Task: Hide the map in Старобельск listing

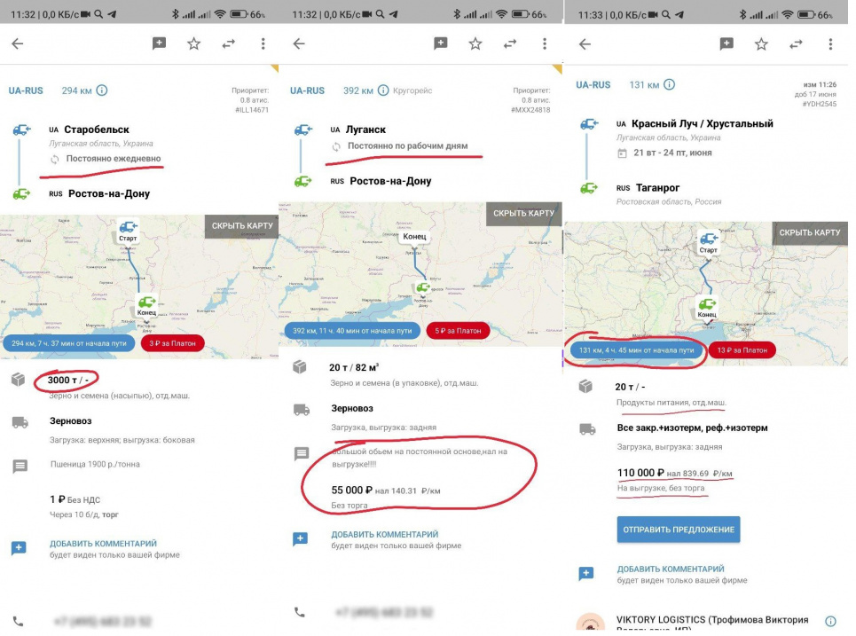Action: pyautogui.click(x=242, y=225)
